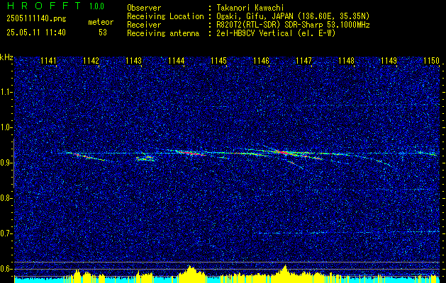The image size is (446, 283).
Task: Click frequency axis label 1.1
Action: click(x=6, y=92)
